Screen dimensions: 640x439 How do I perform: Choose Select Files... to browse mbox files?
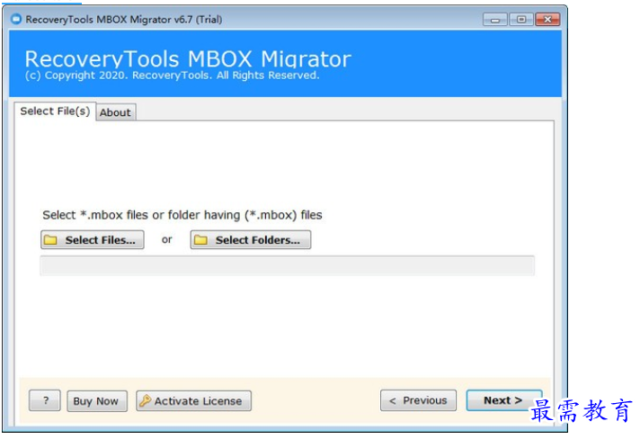(93, 239)
